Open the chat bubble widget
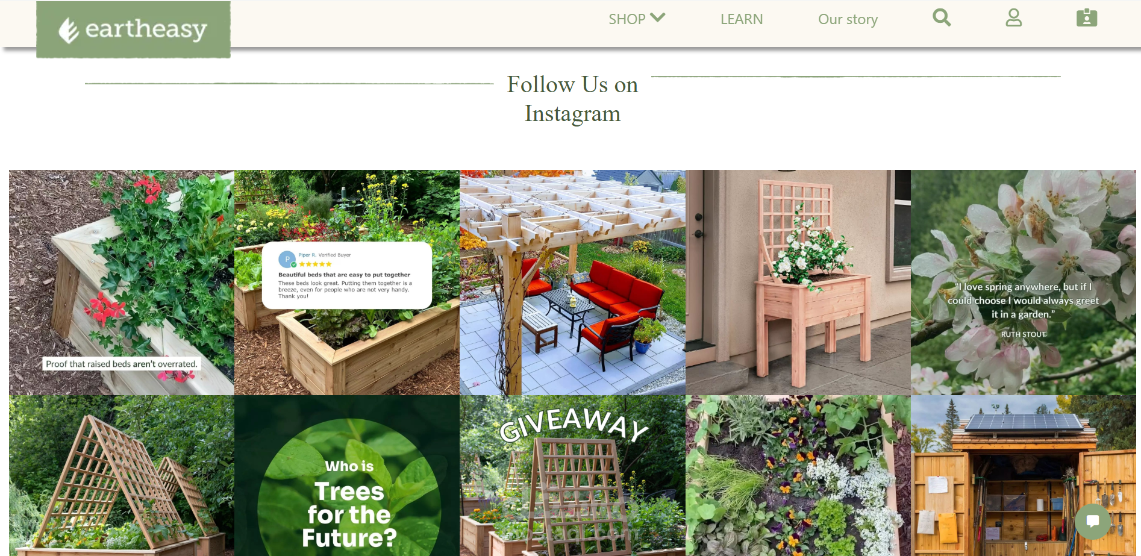 1093,521
